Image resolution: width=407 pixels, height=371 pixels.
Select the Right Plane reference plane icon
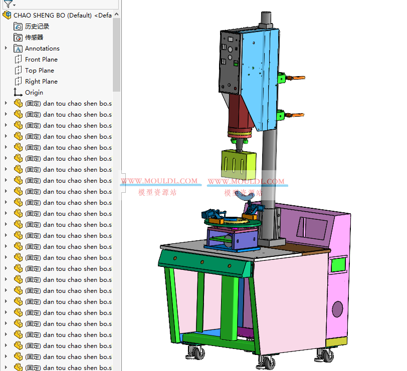pyautogui.click(x=17, y=81)
